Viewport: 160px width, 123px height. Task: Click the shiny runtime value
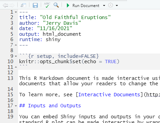tap(53, 39)
